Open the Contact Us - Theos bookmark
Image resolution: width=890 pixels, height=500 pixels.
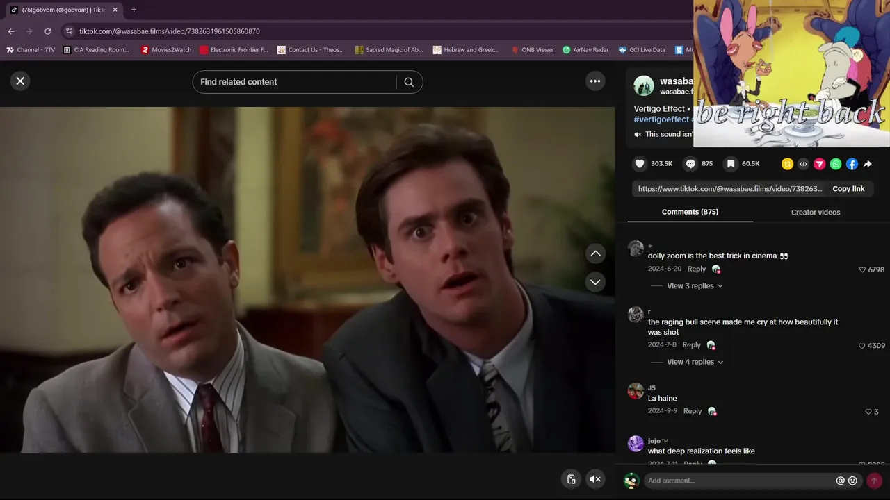310,50
